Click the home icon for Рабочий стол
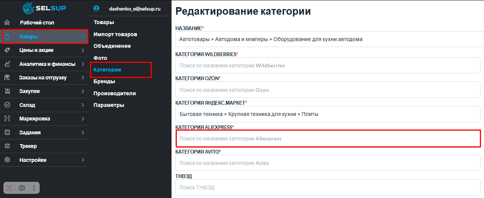The image size is (484, 198). tap(7, 23)
